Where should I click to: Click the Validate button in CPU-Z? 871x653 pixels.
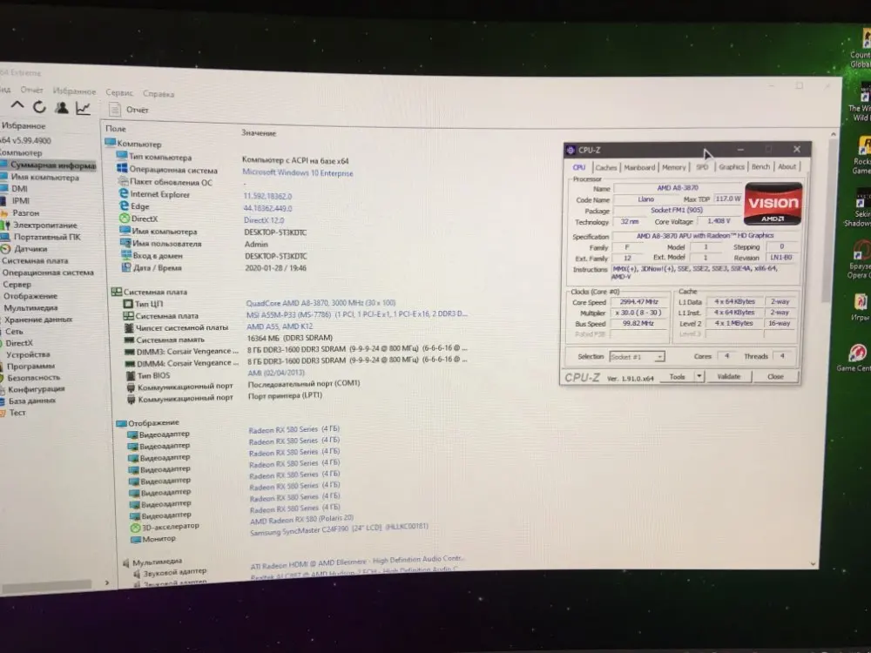coord(728,376)
